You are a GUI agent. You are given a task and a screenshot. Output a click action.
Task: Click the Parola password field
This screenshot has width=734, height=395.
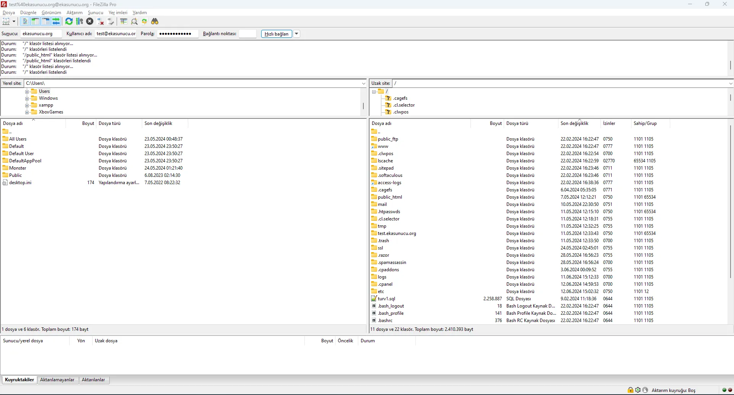[177, 34]
